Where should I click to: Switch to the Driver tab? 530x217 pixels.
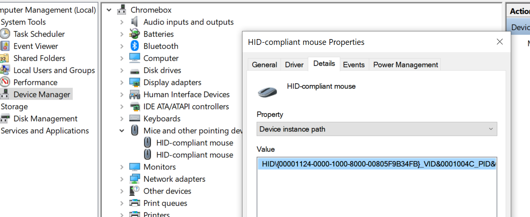[x=294, y=65]
